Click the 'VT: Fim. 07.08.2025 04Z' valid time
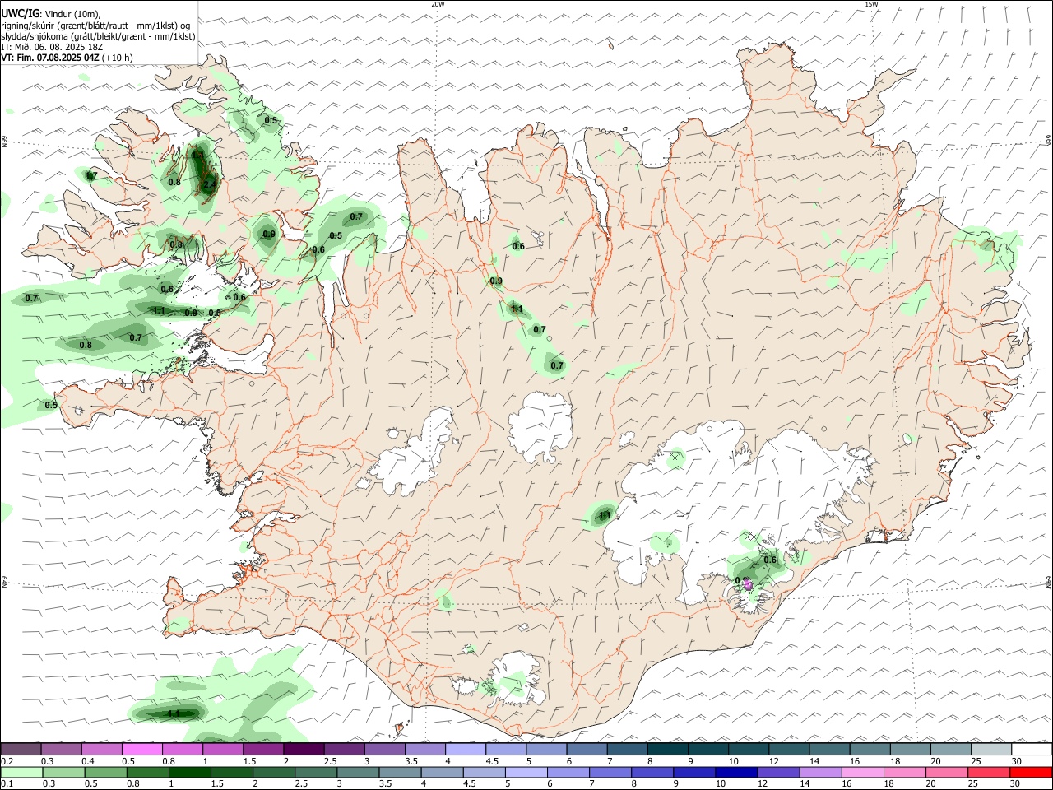This screenshot has height=790, width=1053. click(49, 58)
